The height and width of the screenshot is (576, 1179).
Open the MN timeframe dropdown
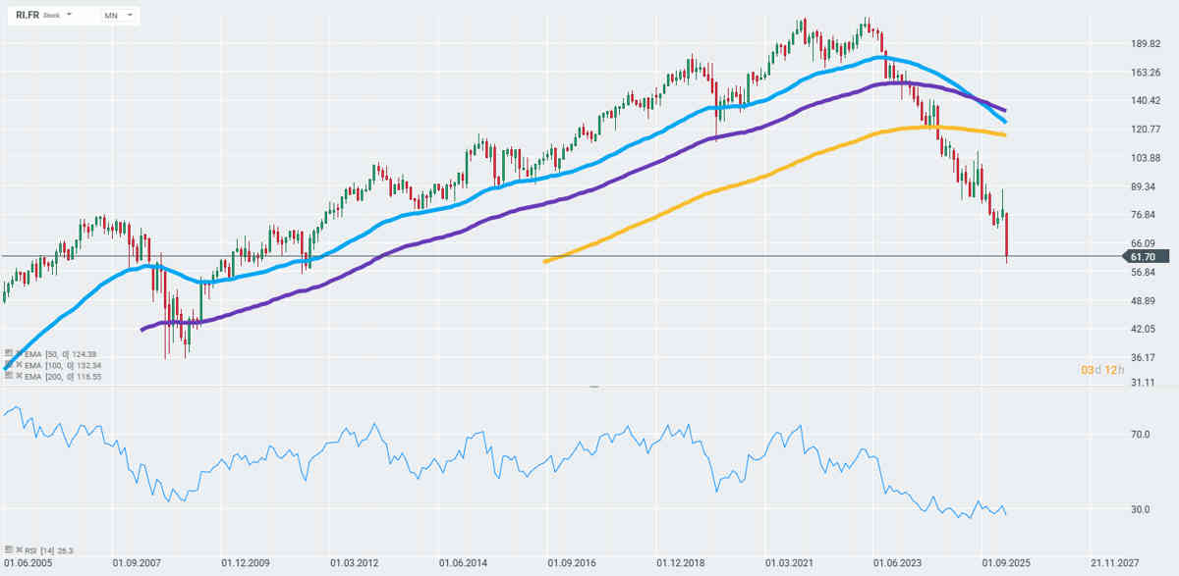click(x=119, y=16)
